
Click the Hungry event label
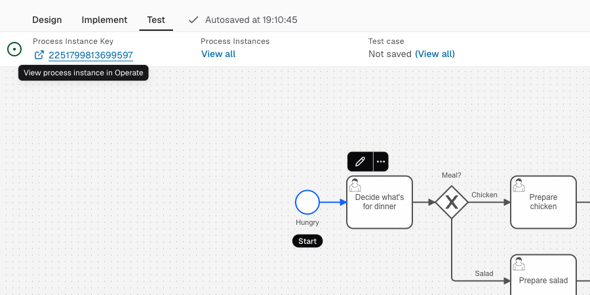coord(307,222)
